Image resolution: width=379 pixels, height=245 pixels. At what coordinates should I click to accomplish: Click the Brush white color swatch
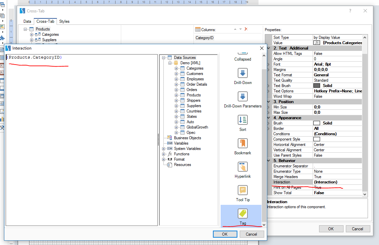coord(317,123)
